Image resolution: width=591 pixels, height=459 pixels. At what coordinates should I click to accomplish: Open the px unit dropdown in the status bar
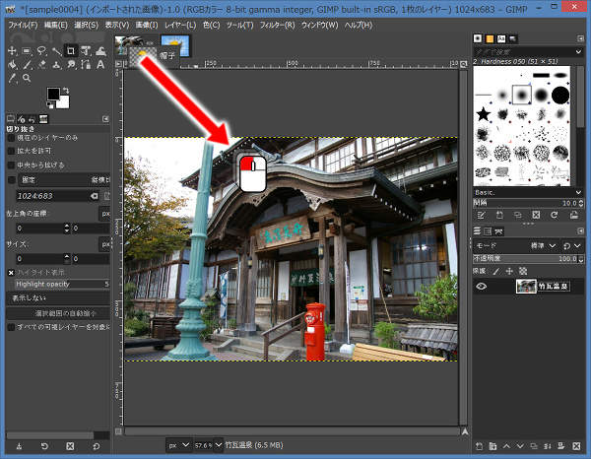176,445
